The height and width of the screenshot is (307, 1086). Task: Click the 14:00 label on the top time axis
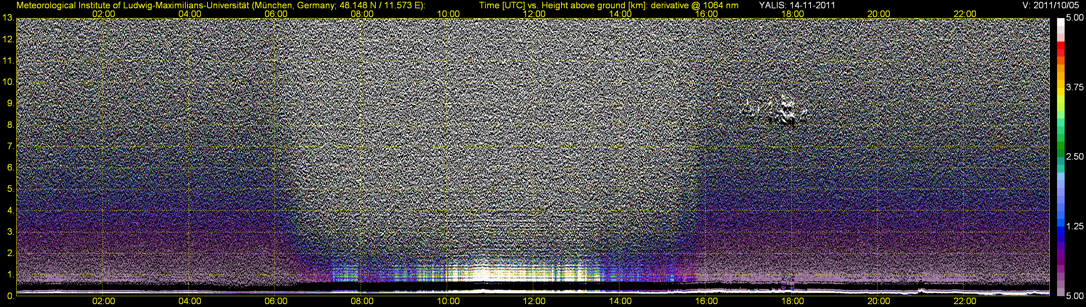(x=620, y=14)
